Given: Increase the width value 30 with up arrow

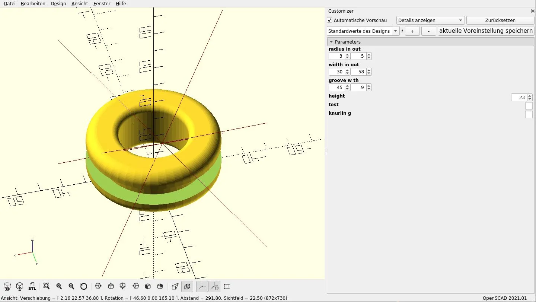Looking at the screenshot, I should [x=347, y=70].
